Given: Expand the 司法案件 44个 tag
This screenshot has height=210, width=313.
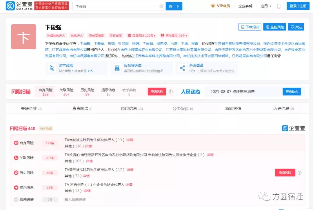Looking at the screenshot, I should click(174, 36).
